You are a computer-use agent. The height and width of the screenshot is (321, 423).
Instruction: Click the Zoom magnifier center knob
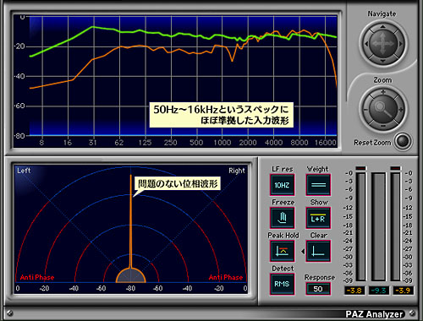tap(382, 108)
